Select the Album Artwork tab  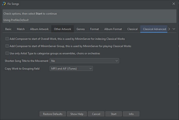(39, 29)
